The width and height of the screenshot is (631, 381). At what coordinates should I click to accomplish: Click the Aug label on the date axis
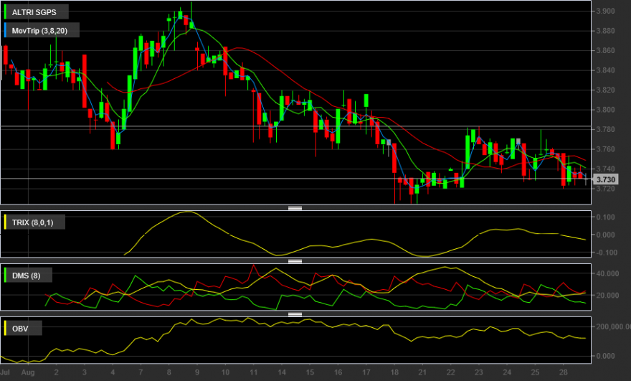pos(28,372)
